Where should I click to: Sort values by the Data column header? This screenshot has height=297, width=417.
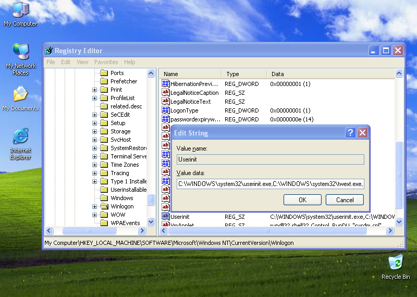tap(330, 74)
